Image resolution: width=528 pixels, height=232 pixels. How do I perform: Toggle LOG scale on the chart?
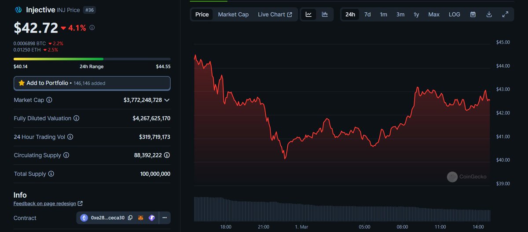click(x=455, y=15)
